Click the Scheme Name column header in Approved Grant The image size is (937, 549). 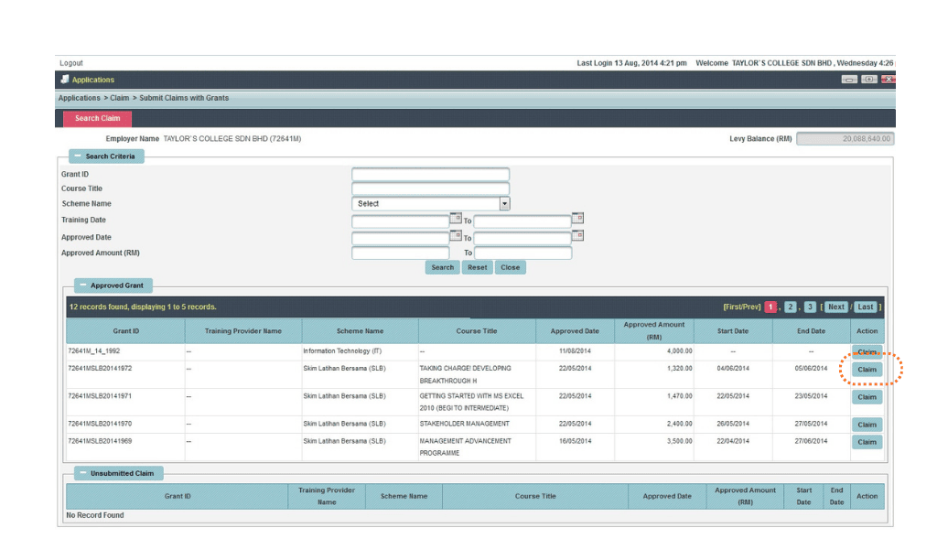[x=360, y=331]
